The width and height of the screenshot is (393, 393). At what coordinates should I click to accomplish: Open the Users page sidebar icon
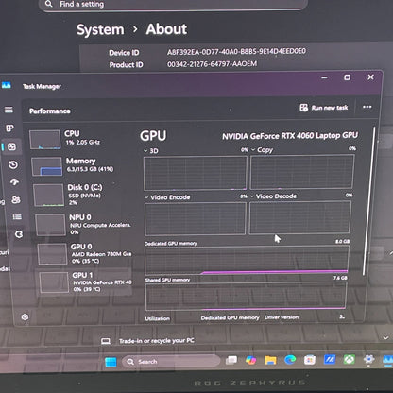(16, 199)
